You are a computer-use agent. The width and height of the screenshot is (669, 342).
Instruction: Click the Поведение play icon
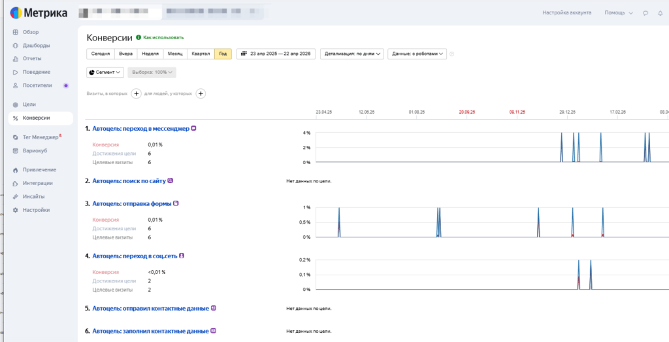tap(16, 72)
